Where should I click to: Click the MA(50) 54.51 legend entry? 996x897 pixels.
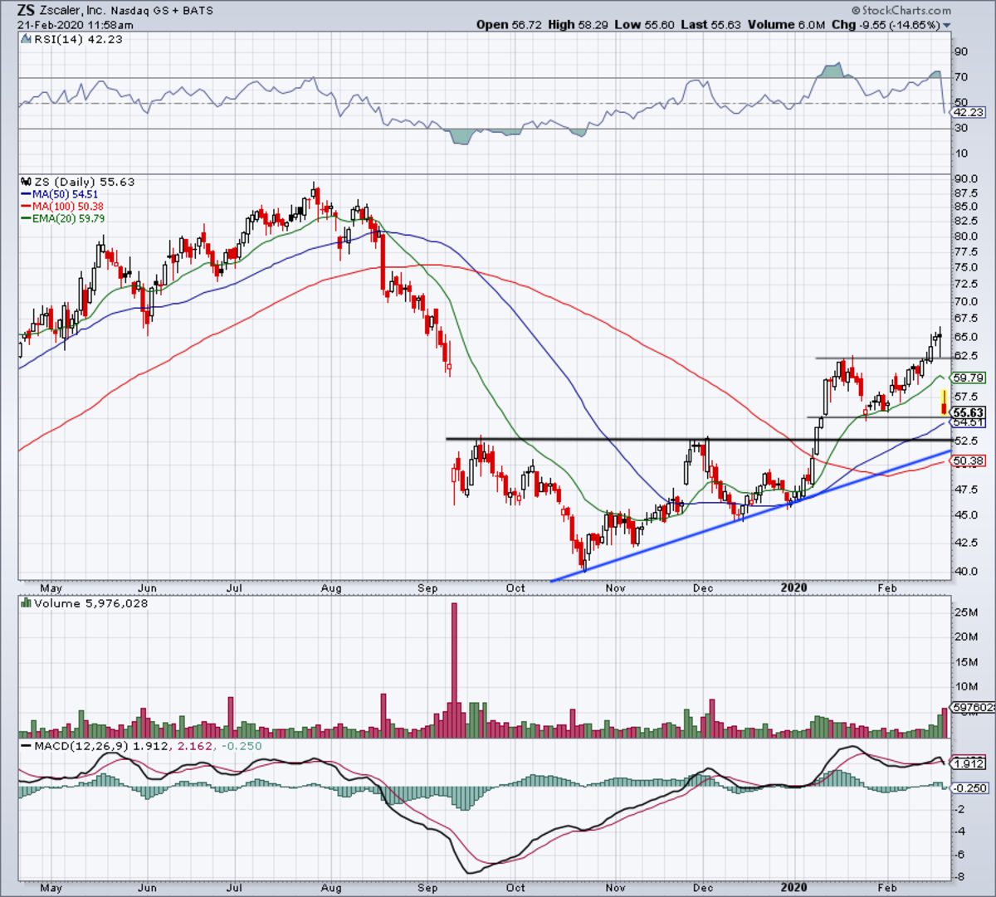point(64,194)
